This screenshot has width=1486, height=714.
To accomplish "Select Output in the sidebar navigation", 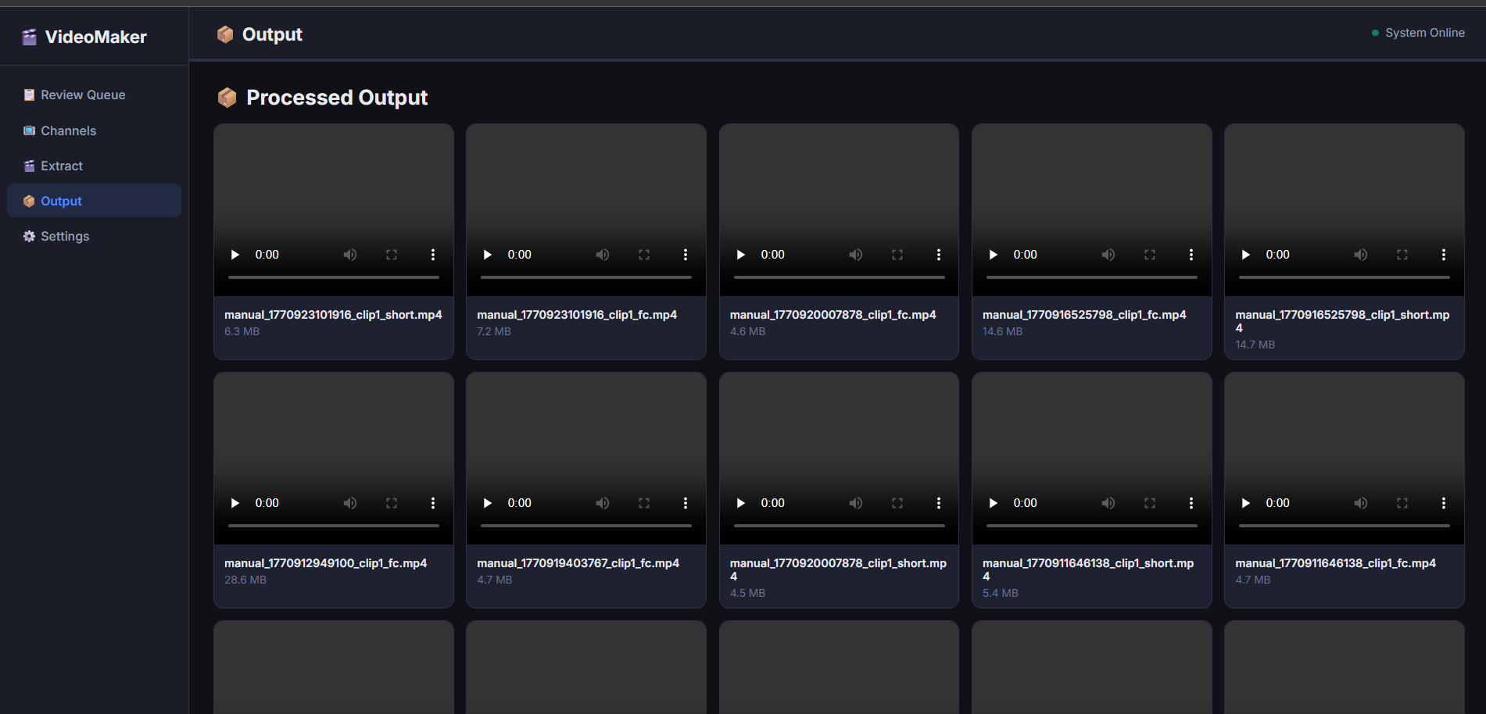I will (61, 201).
